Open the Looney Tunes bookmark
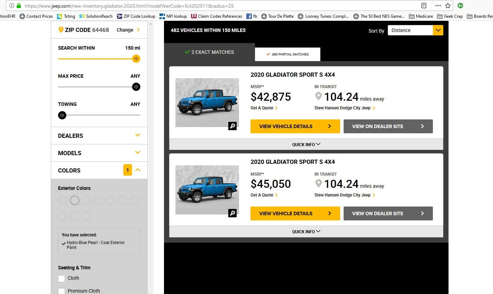493x294 pixels. click(323, 16)
